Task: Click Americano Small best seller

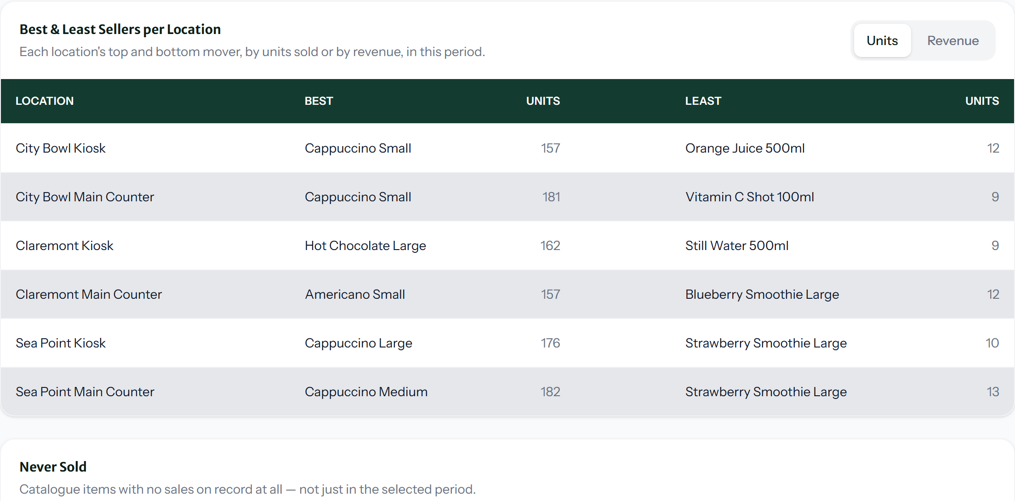Action: point(355,294)
